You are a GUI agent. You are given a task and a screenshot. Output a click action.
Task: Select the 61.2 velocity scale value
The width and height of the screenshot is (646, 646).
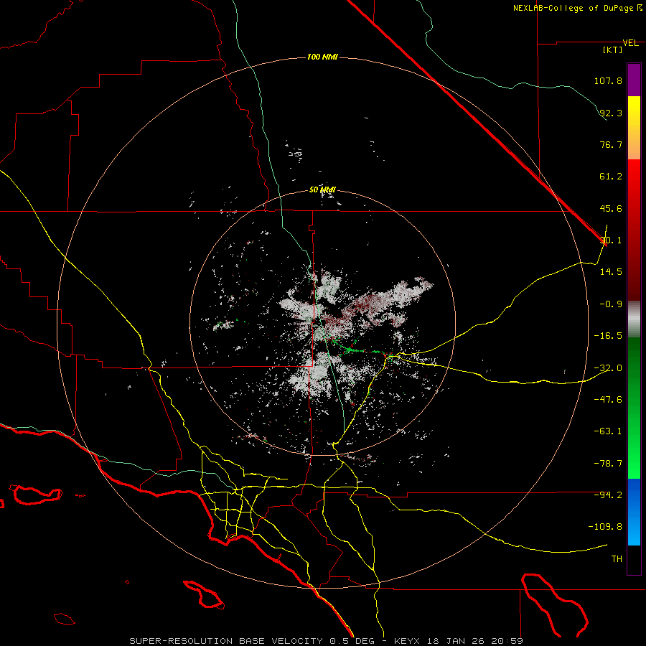tap(611, 177)
